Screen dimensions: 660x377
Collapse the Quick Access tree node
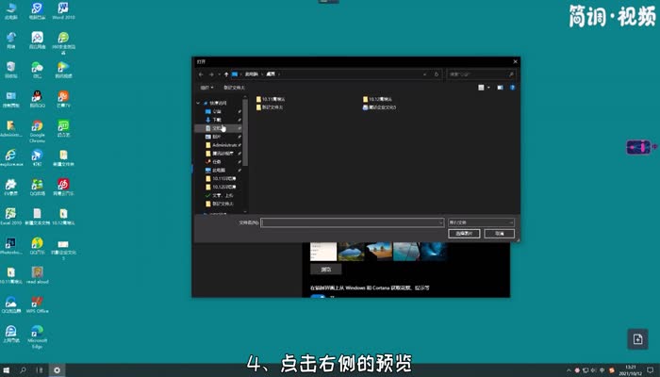coord(199,104)
